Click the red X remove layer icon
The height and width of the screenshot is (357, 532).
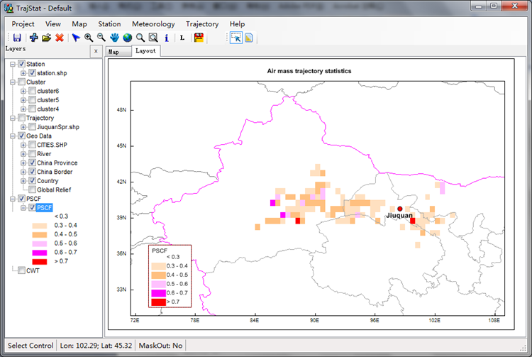60,38
